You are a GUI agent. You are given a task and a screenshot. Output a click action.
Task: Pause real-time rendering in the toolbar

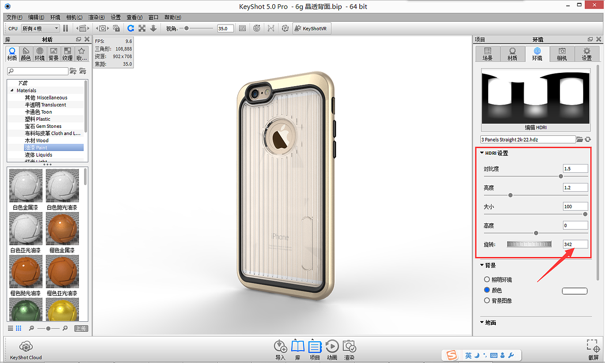tap(66, 28)
